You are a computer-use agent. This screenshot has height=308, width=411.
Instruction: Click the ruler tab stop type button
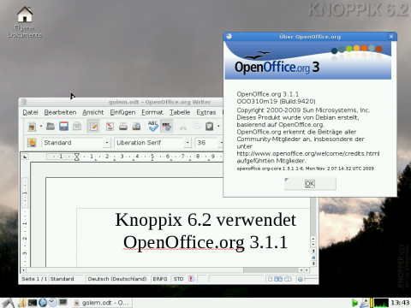click(26, 157)
